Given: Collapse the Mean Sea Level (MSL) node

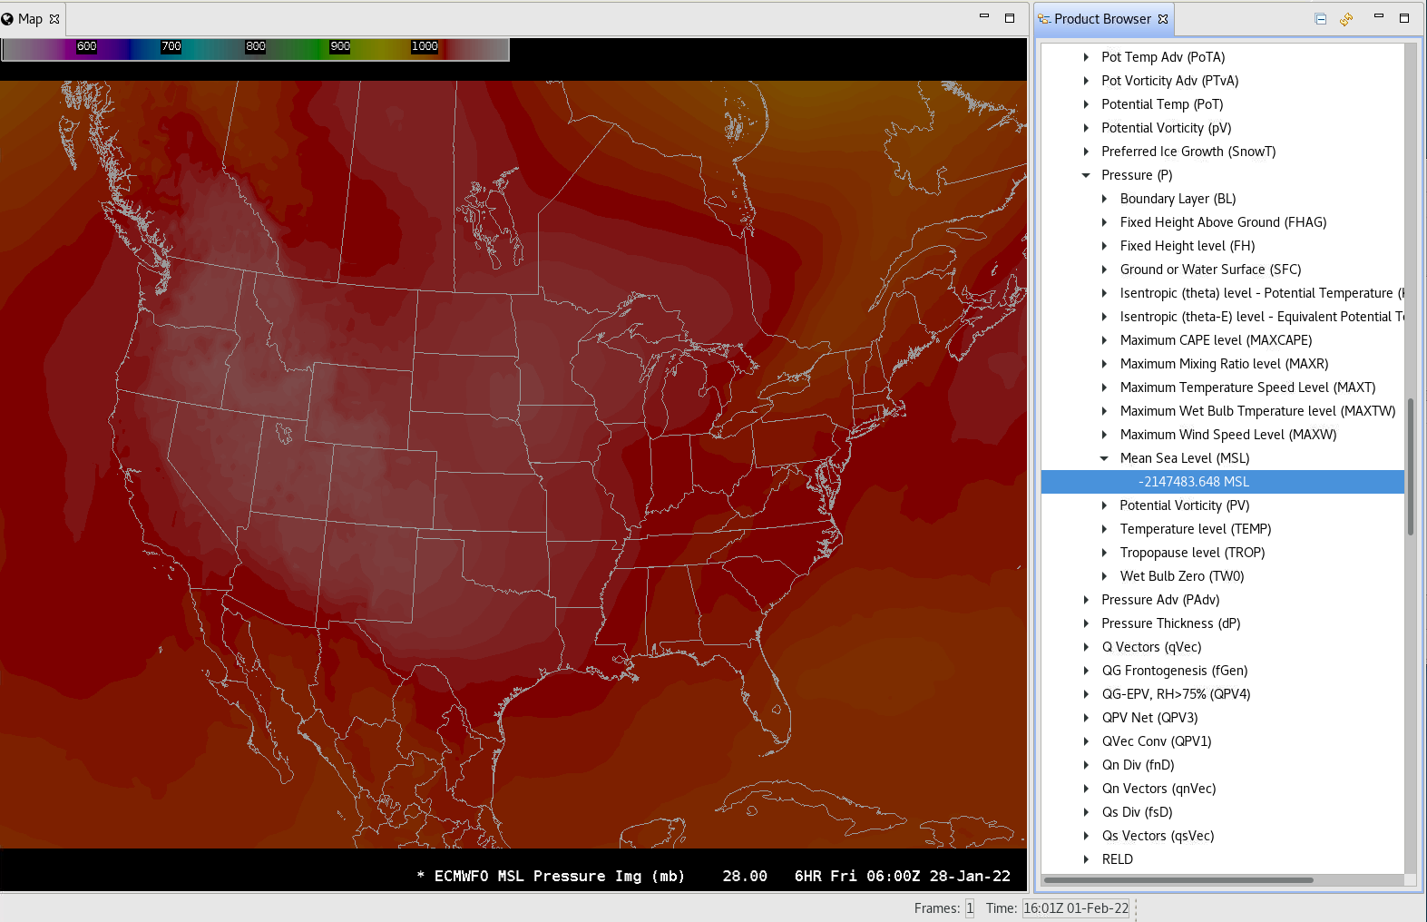Looking at the screenshot, I should click(x=1104, y=458).
